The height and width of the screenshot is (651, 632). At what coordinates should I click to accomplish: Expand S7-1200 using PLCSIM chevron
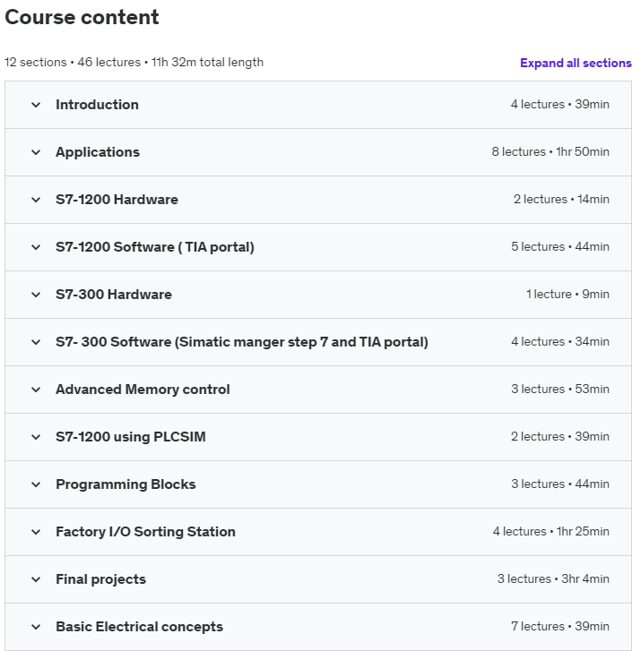pyautogui.click(x=36, y=437)
